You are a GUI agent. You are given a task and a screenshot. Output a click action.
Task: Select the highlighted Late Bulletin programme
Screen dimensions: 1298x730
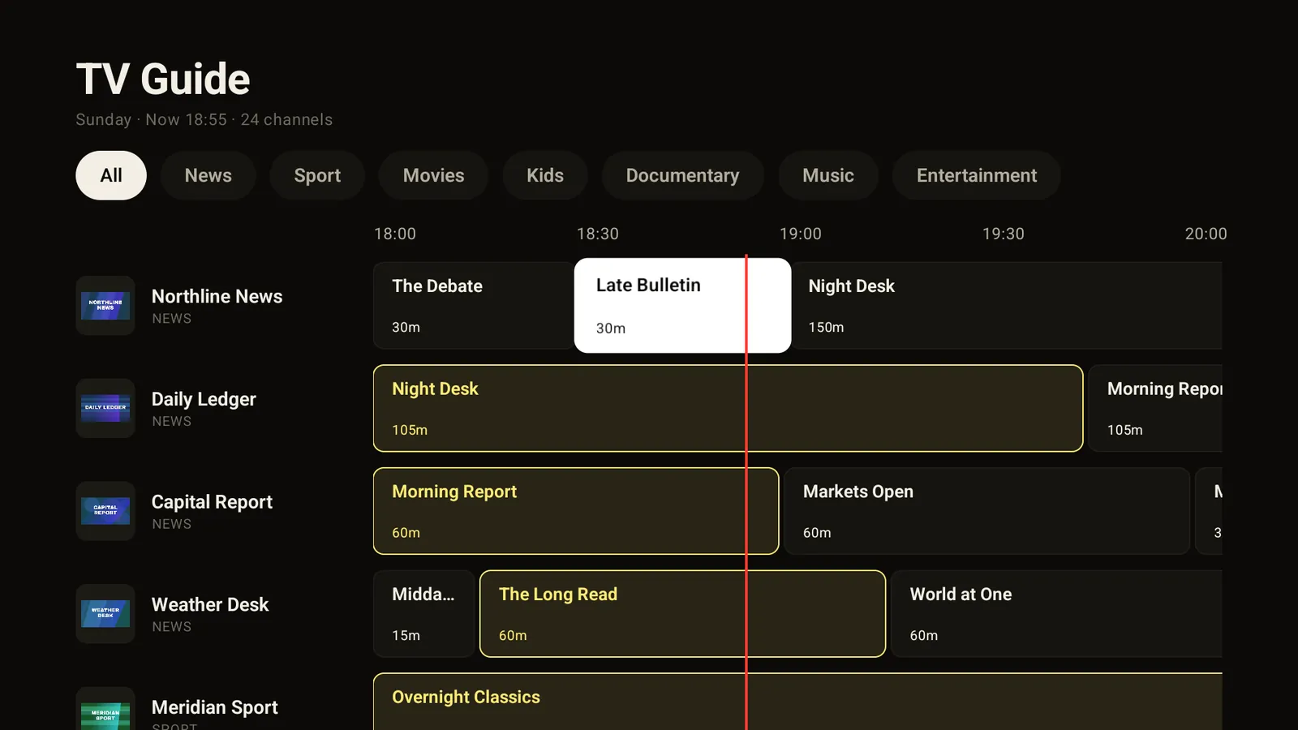682,306
